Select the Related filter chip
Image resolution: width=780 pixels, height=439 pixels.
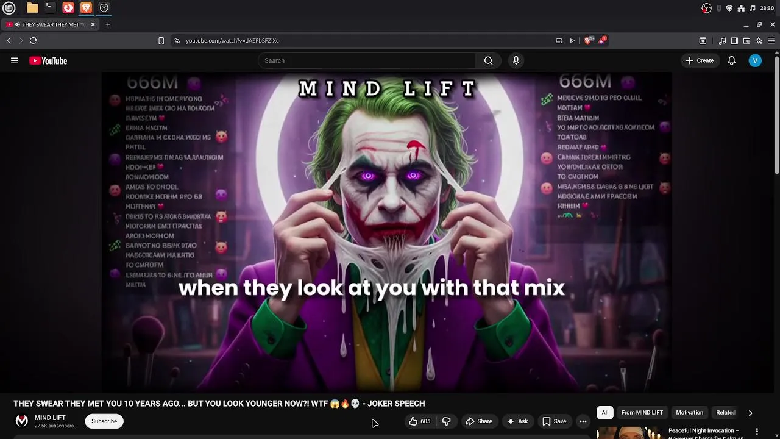tap(725, 413)
